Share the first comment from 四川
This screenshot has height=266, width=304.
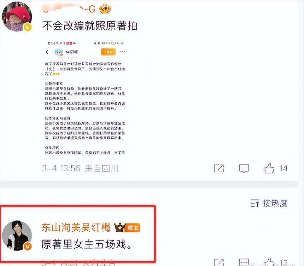pos(219,168)
